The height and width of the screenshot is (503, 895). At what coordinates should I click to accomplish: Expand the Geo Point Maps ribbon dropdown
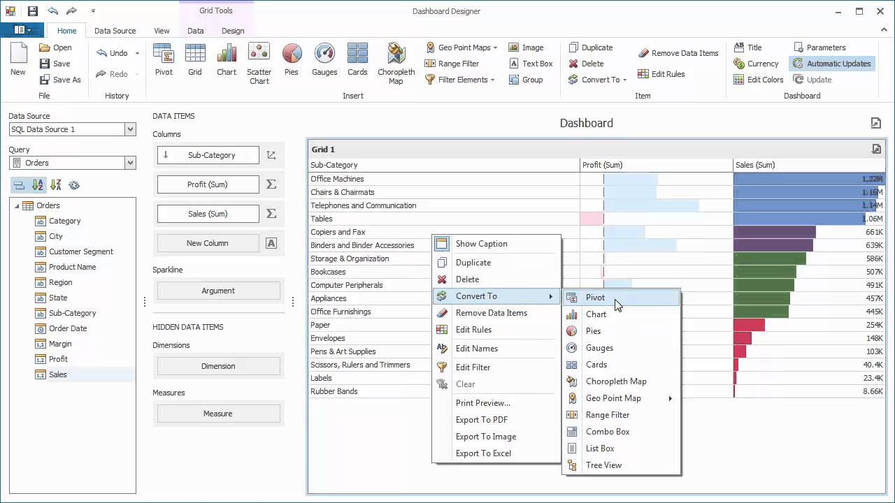495,48
